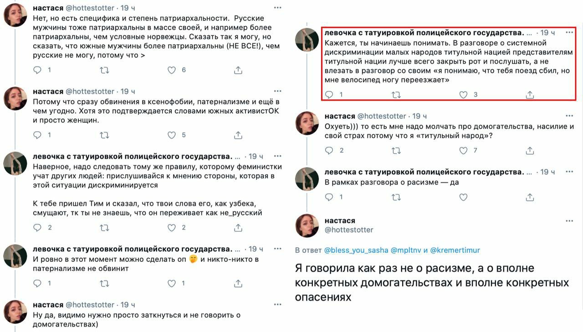This screenshot has height=332, width=583.
Task: Retweet the 'Наверное, надо следовать' tweet
Action: pos(104,227)
